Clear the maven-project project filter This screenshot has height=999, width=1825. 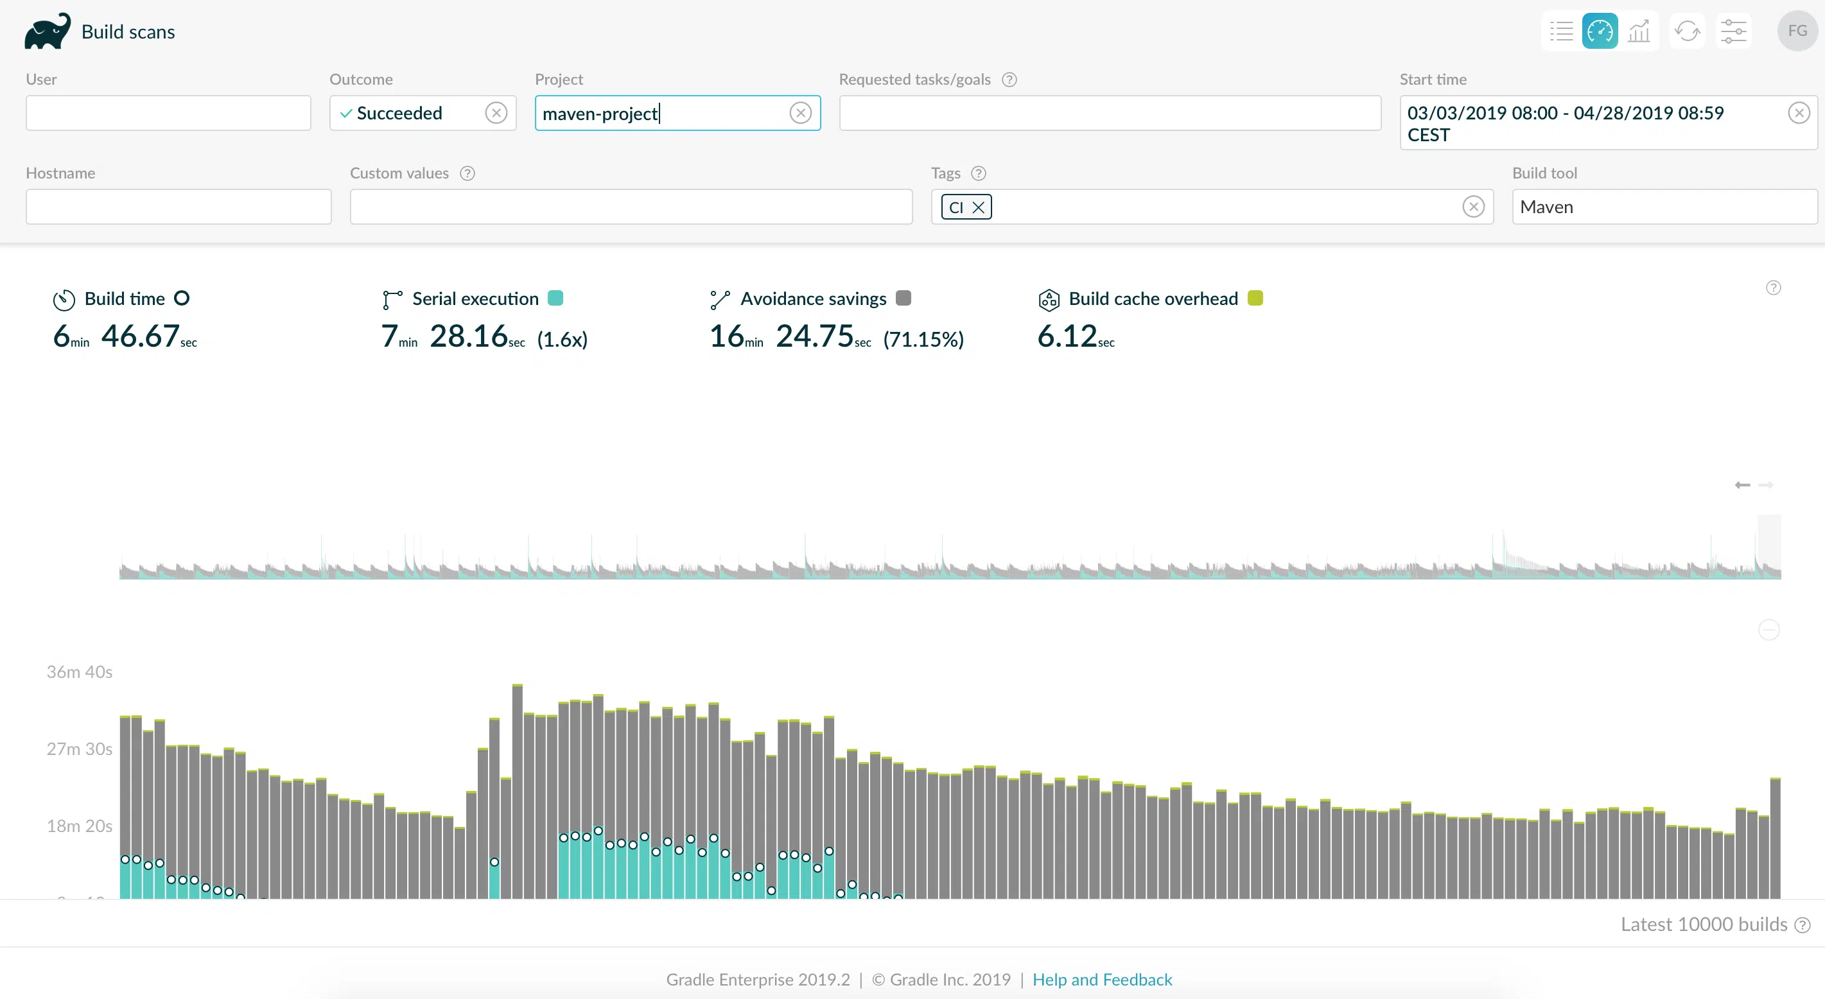801,112
